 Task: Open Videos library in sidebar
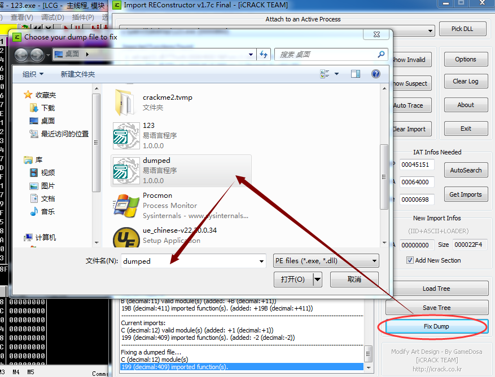(x=42, y=173)
